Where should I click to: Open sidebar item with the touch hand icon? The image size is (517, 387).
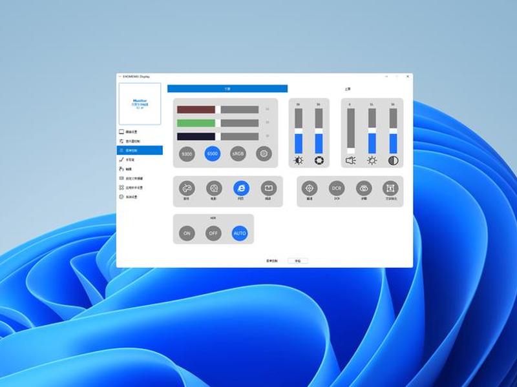(x=140, y=169)
